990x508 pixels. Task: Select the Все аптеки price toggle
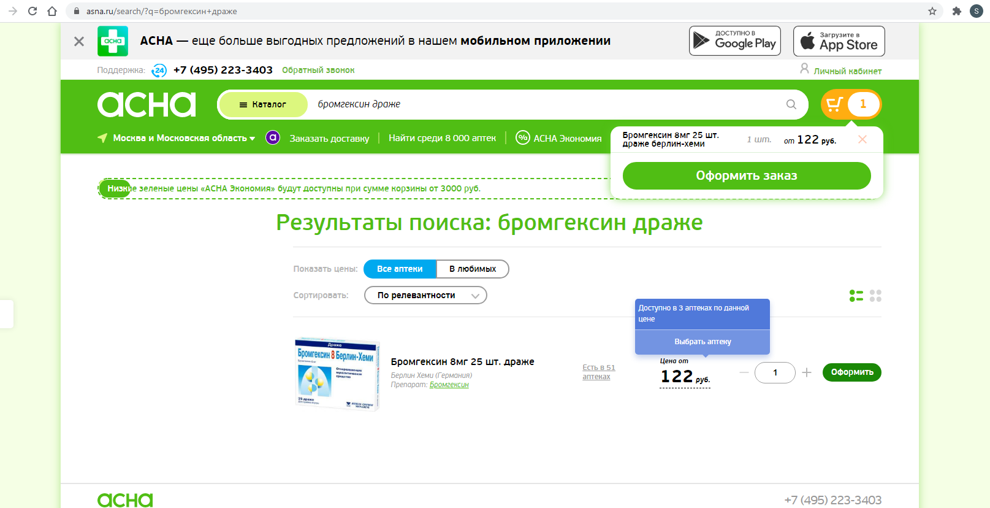coord(400,269)
